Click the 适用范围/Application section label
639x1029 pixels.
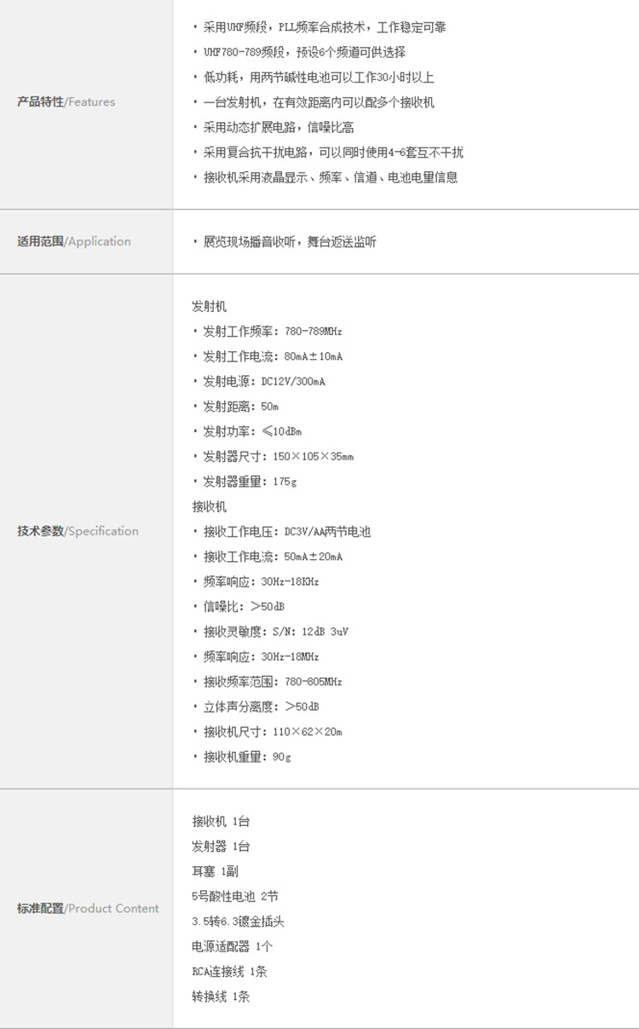point(74,241)
